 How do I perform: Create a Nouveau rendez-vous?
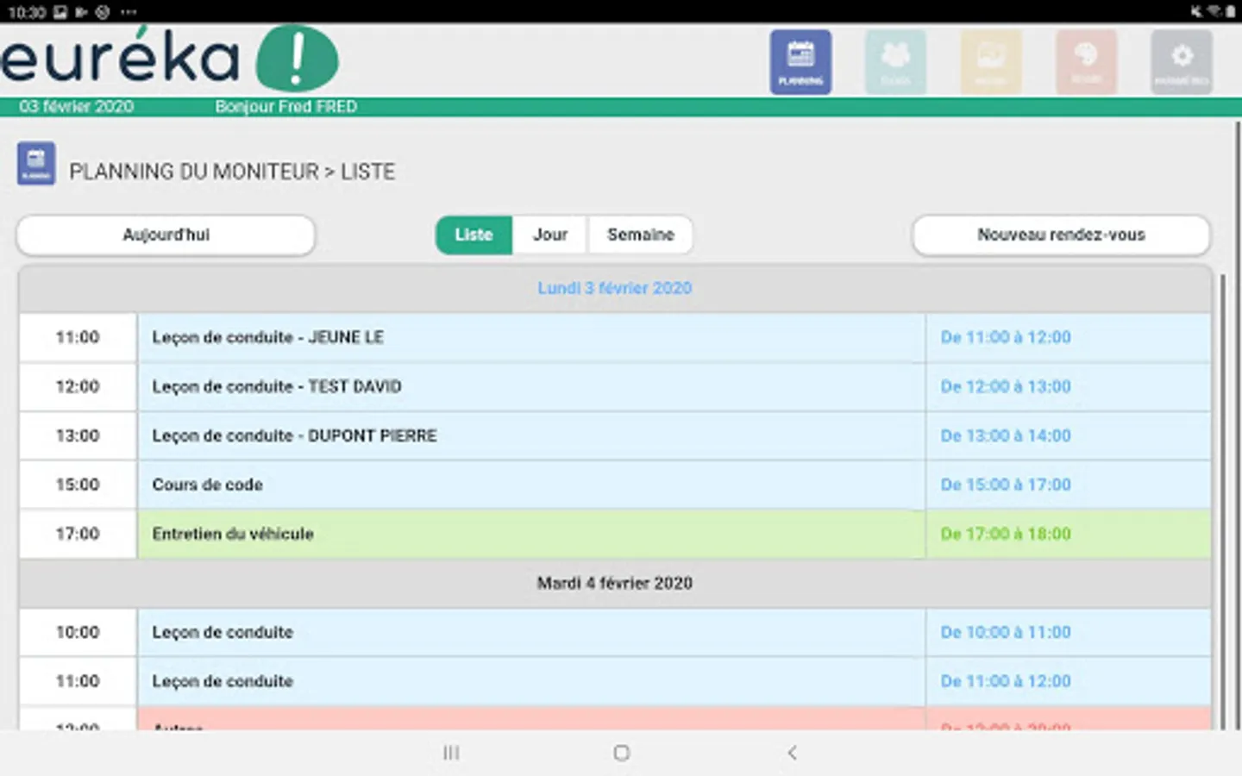click(x=1060, y=235)
